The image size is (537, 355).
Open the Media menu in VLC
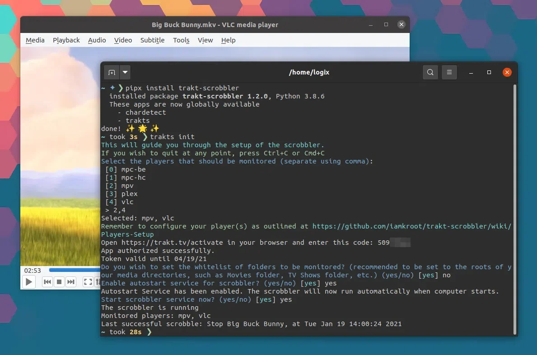35,40
